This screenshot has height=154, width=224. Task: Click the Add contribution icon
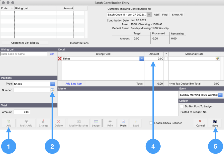(x=8, y=123)
